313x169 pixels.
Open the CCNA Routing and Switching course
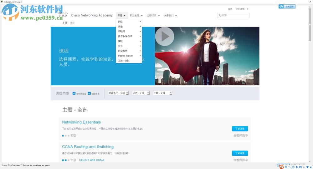click(88, 147)
